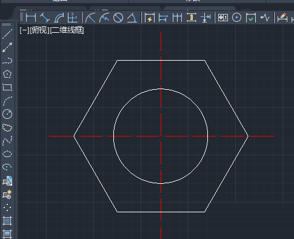Viewport: 294px width, 239px height.
Task: Select the Circle tool in Draw toolbar
Action: [7, 114]
